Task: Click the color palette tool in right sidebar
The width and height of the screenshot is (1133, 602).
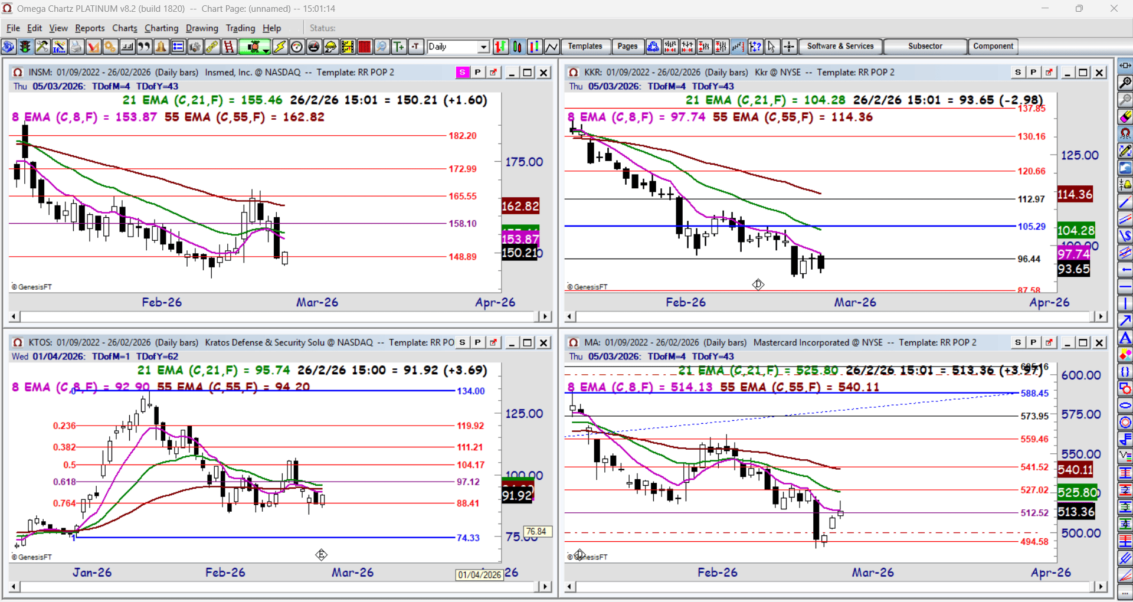Action: point(1125,355)
